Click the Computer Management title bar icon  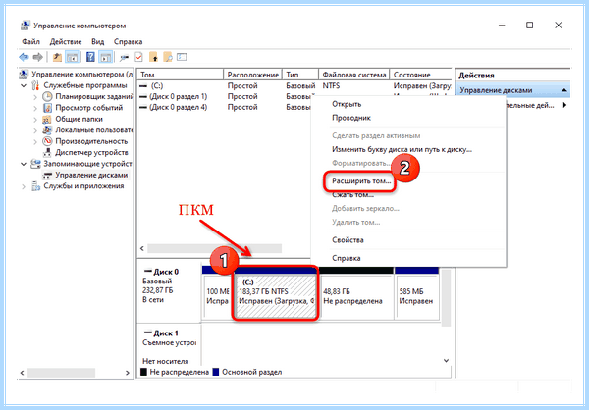(x=26, y=26)
